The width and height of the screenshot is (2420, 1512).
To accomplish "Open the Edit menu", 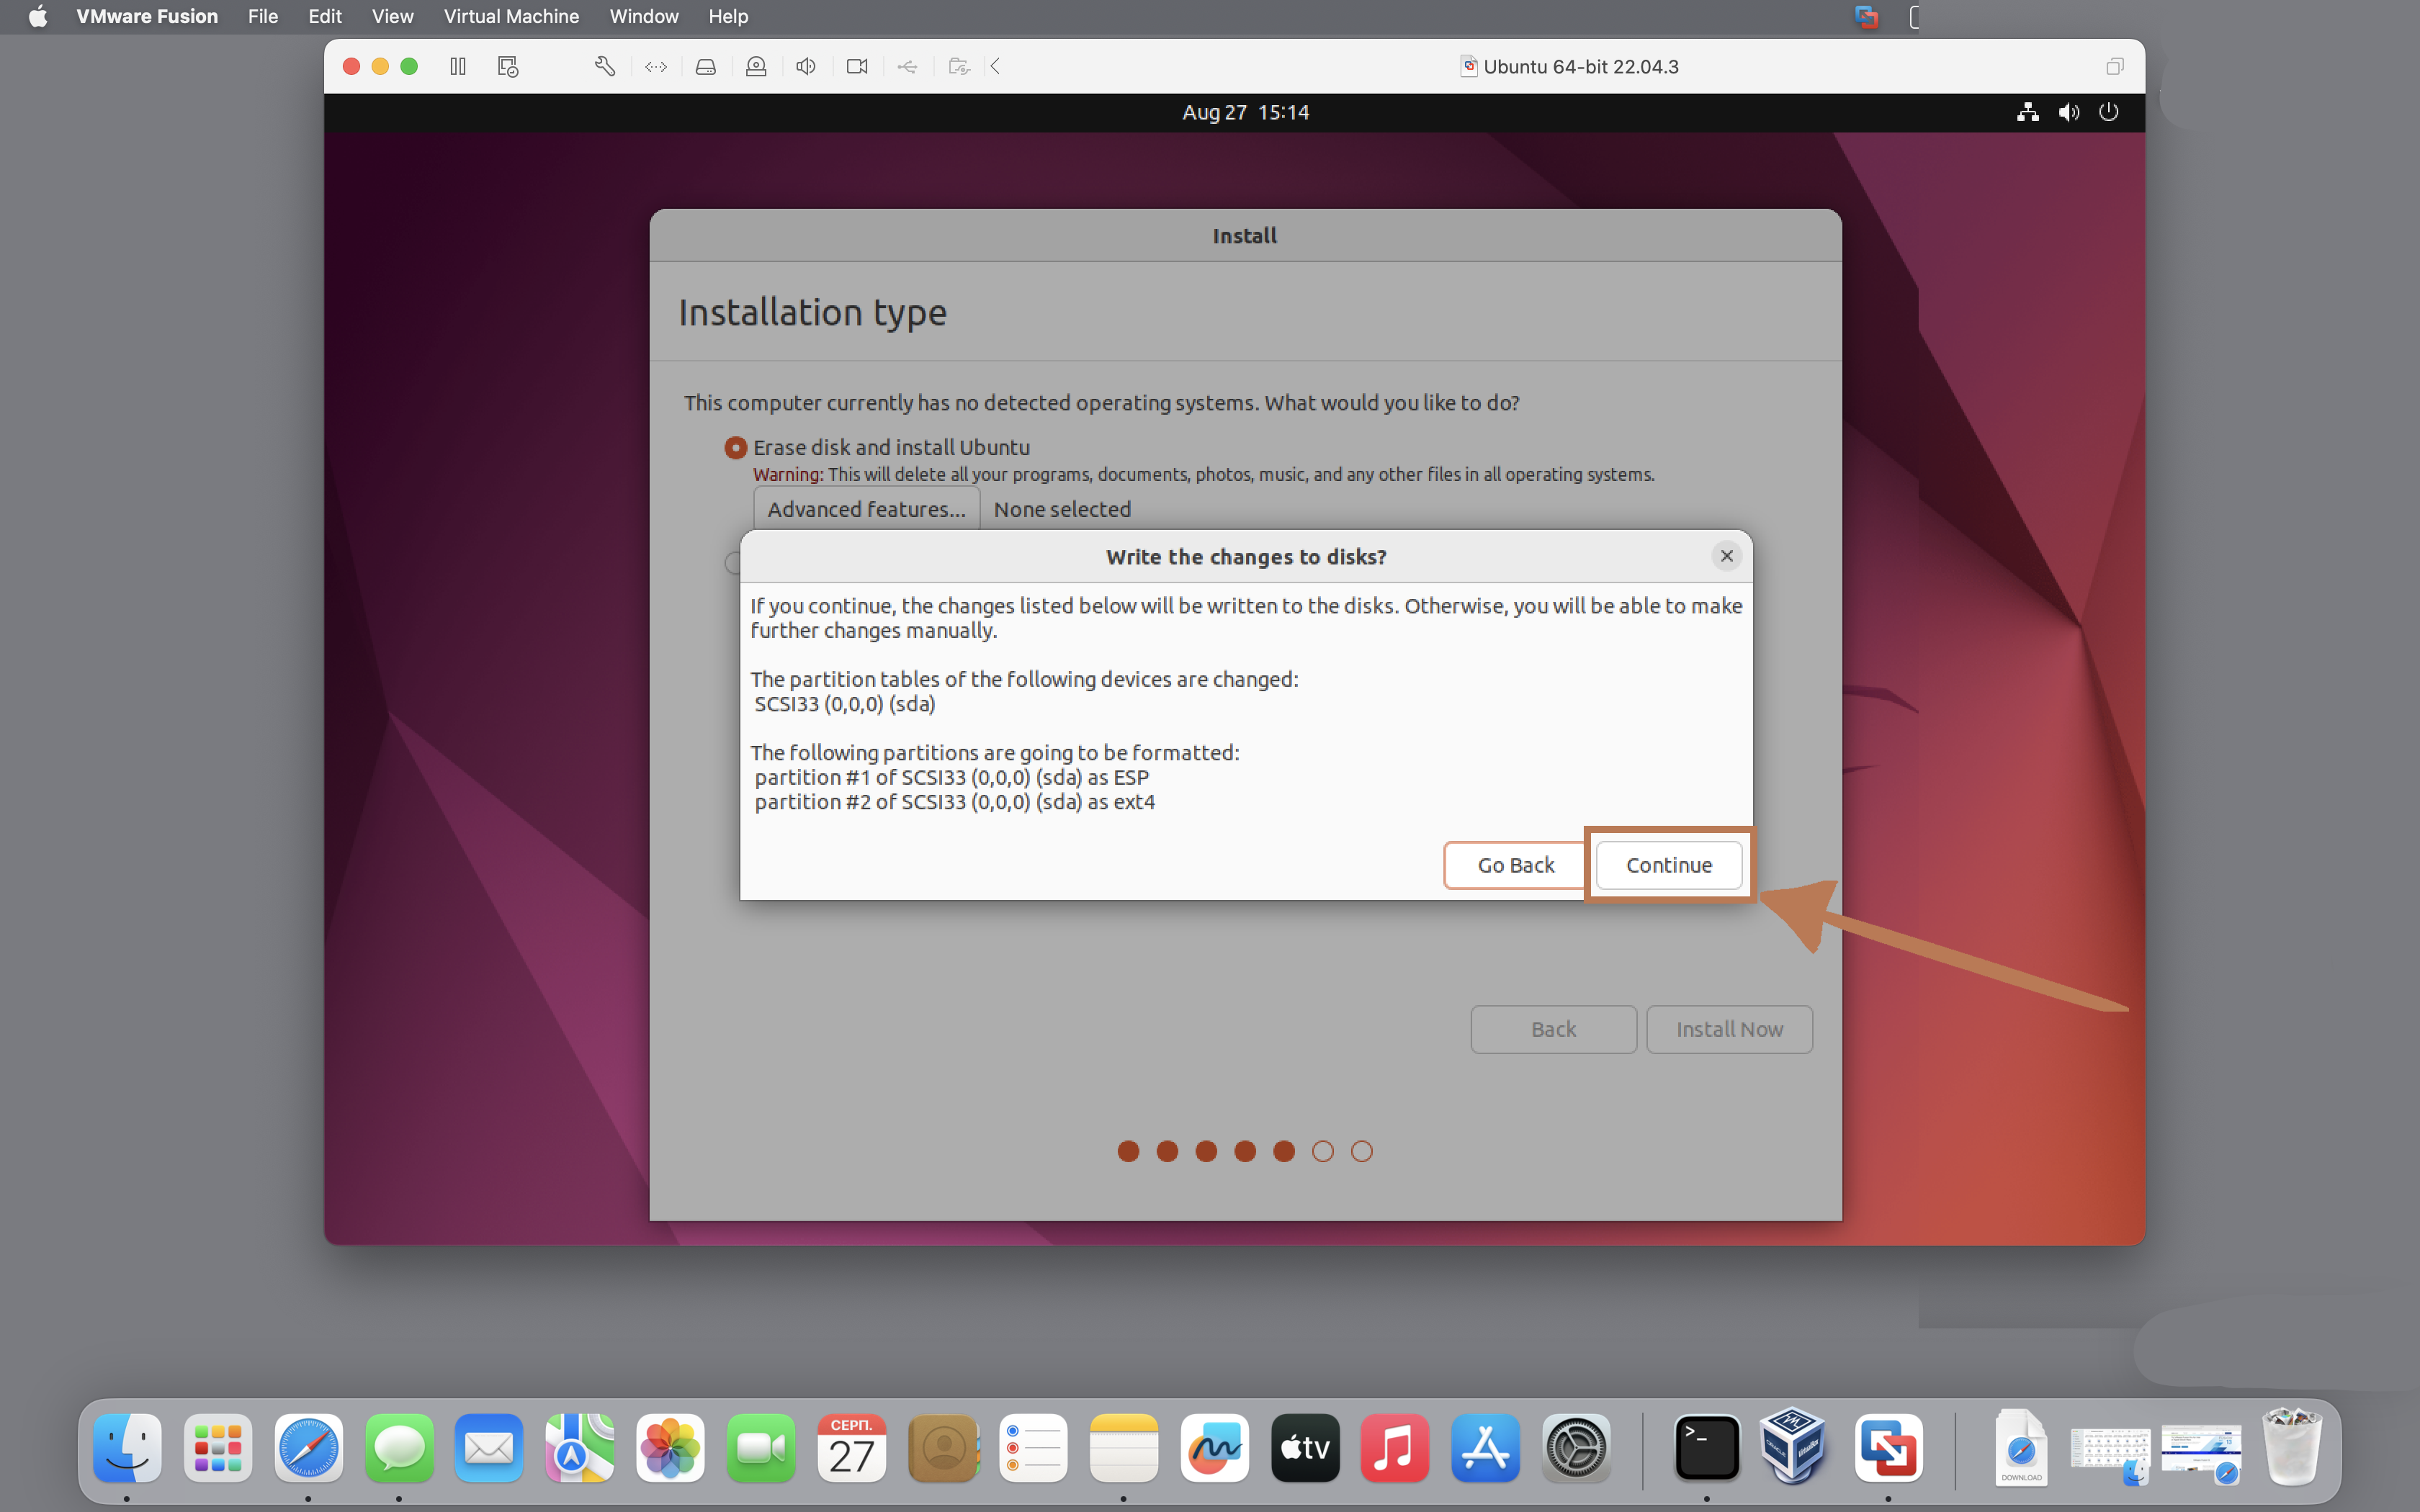I will pyautogui.click(x=324, y=16).
